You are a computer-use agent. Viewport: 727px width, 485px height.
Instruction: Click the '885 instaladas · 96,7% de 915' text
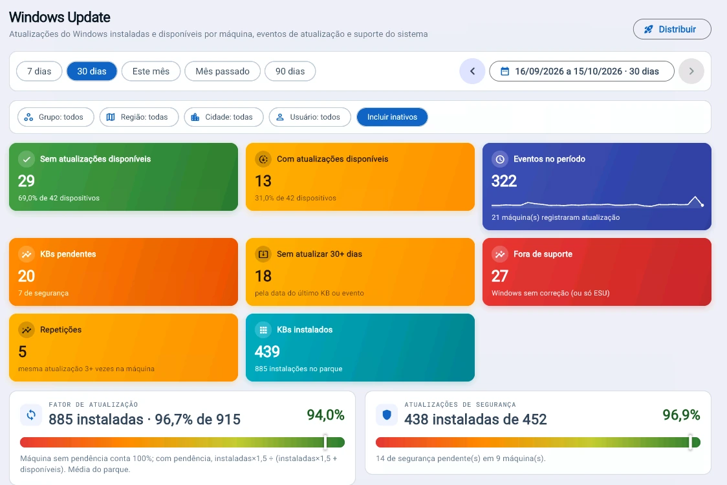pyautogui.click(x=145, y=419)
